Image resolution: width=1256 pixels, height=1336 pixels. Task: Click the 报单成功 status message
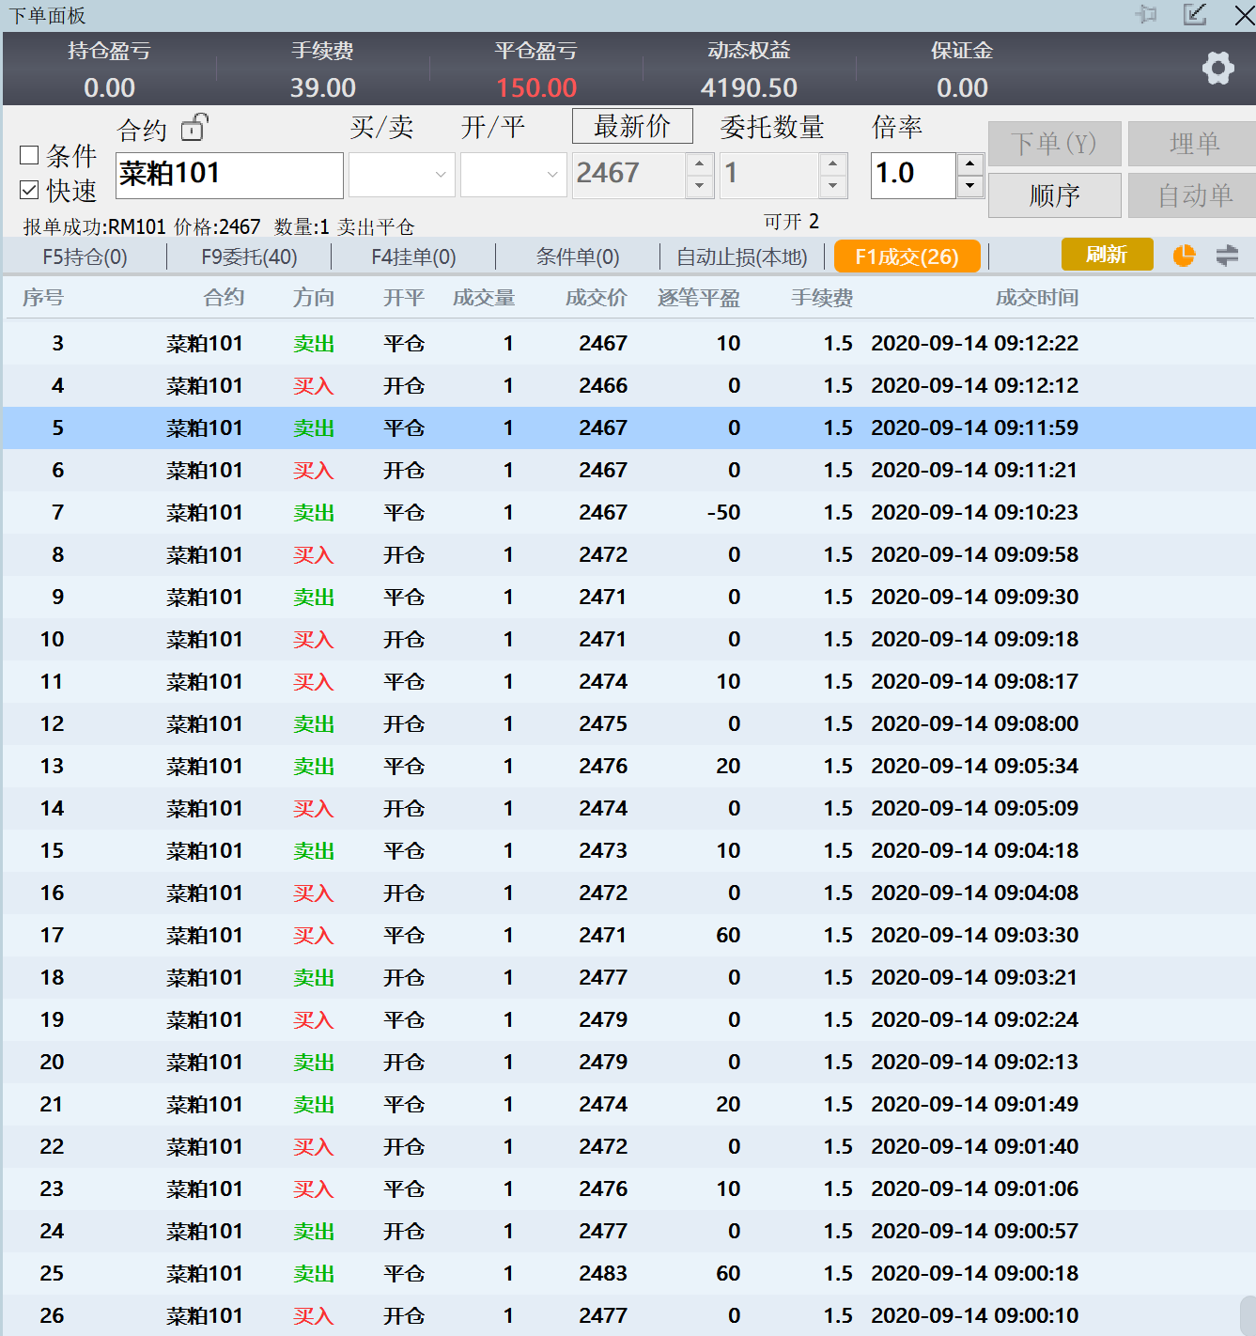(x=219, y=226)
